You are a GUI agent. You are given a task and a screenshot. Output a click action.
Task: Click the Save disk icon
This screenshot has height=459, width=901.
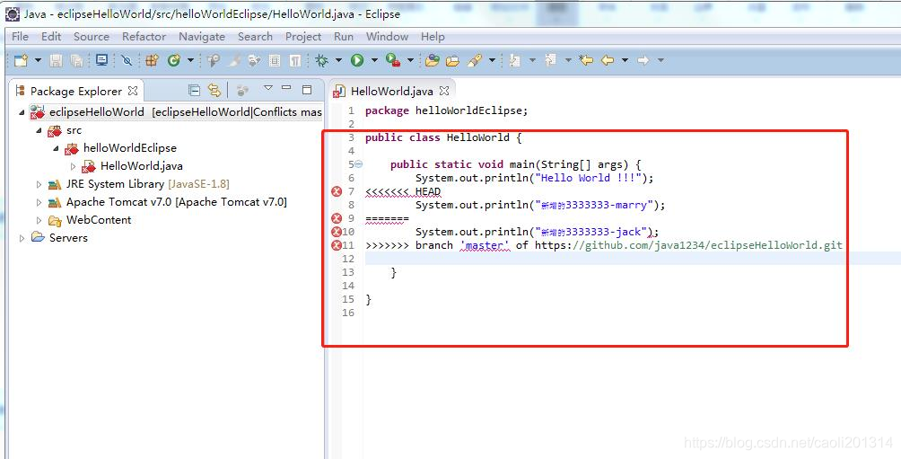tap(56, 60)
